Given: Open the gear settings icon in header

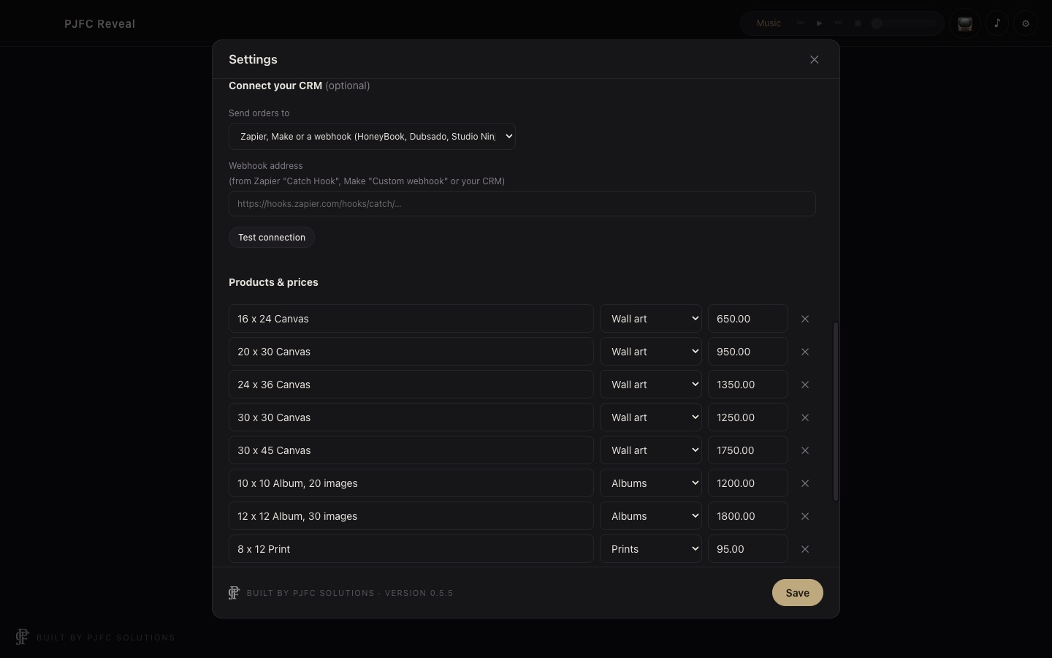Looking at the screenshot, I should point(1026,23).
